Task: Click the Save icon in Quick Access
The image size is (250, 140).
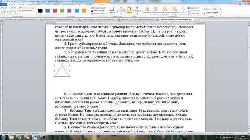Action: click(x=4, y=2)
